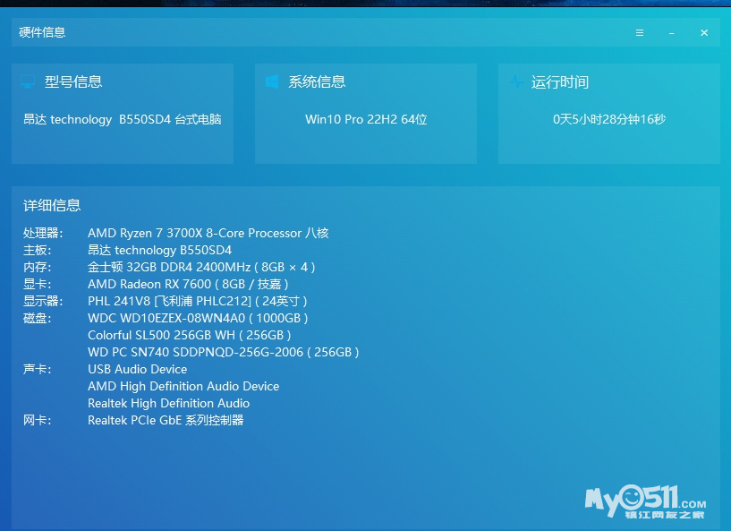This screenshot has width=731, height=531.
Task: Select the USB Audio Device entry
Action: tap(137, 369)
